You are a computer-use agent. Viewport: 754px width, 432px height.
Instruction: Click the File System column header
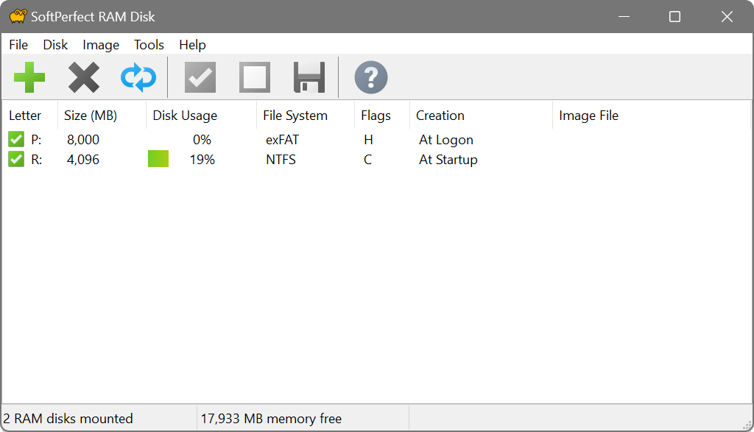click(295, 115)
